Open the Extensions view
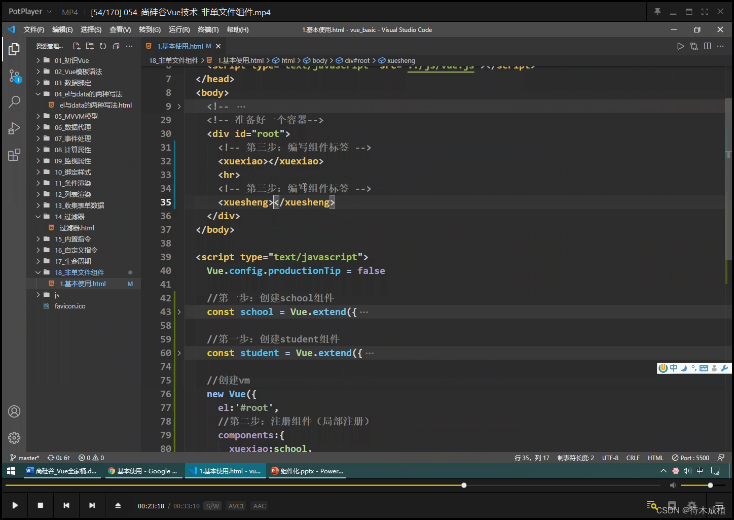Image resolution: width=734 pixels, height=520 pixels. [x=14, y=155]
